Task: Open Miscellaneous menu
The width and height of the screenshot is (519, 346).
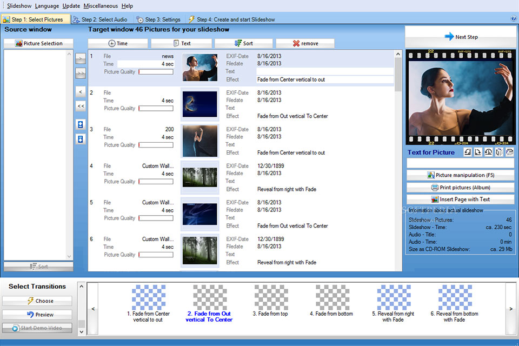Action: (101, 6)
